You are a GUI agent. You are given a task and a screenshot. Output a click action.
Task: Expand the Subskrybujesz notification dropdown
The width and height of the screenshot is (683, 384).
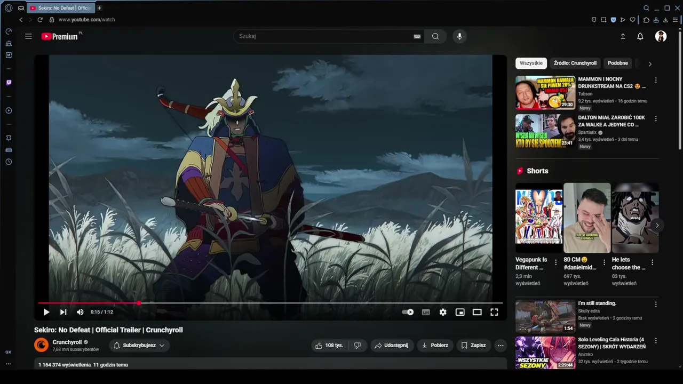(x=140, y=345)
